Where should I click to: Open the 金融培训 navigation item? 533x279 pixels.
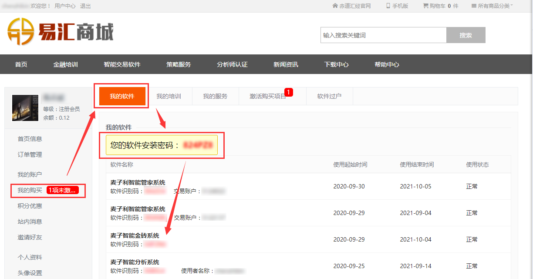click(x=65, y=64)
